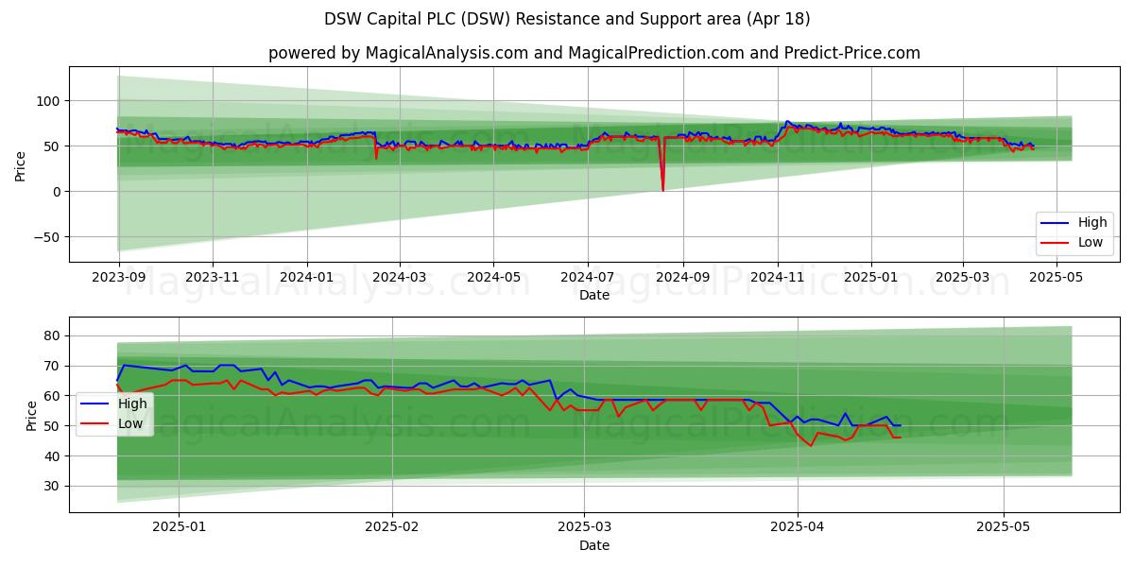Click the '2025-05' tick label in top chart
The image size is (1134, 567).
click(1057, 278)
